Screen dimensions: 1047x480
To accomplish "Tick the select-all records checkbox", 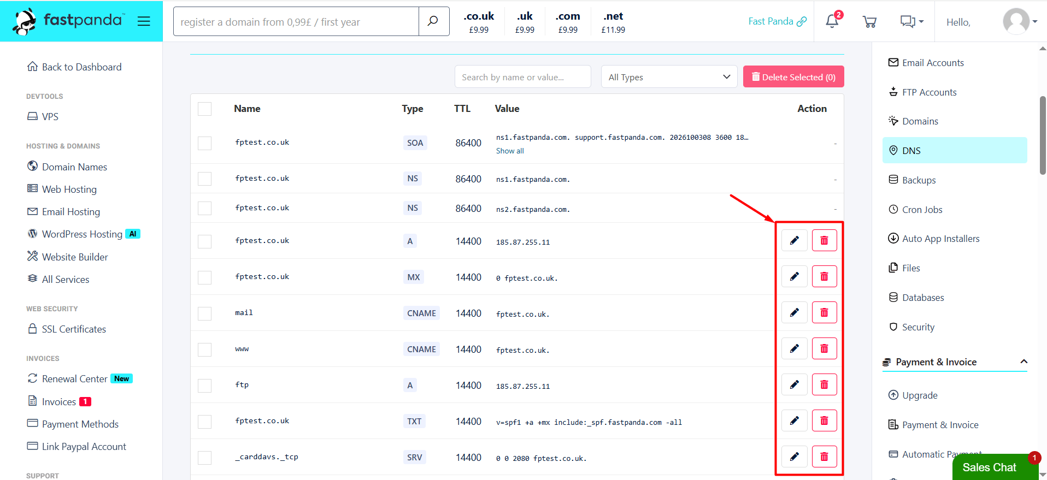I will (204, 109).
